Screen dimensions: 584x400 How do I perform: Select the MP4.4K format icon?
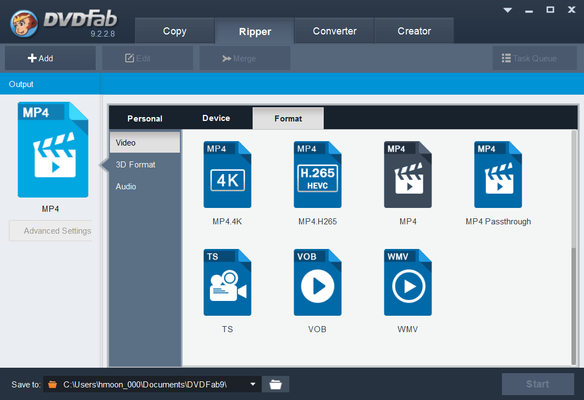[x=227, y=175]
